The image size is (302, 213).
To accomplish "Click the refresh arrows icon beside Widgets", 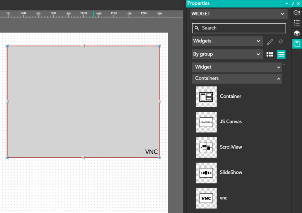I will point(281,42).
